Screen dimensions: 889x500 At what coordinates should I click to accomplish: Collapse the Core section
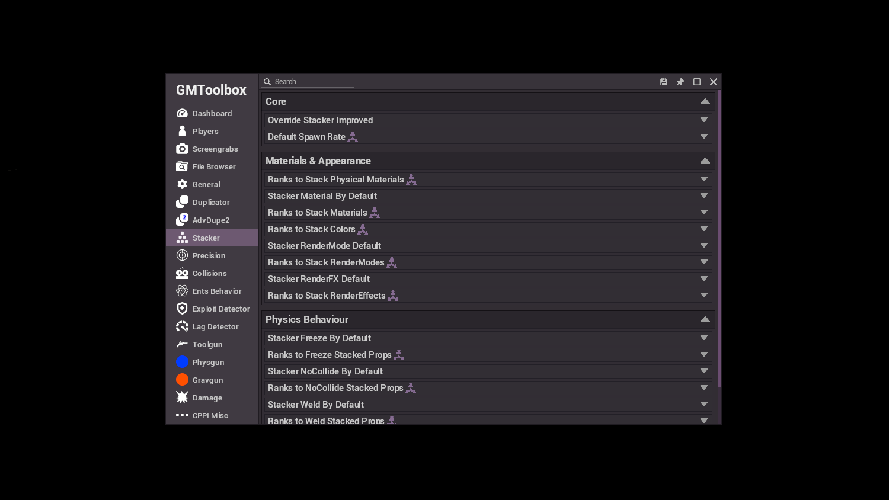pyautogui.click(x=705, y=101)
